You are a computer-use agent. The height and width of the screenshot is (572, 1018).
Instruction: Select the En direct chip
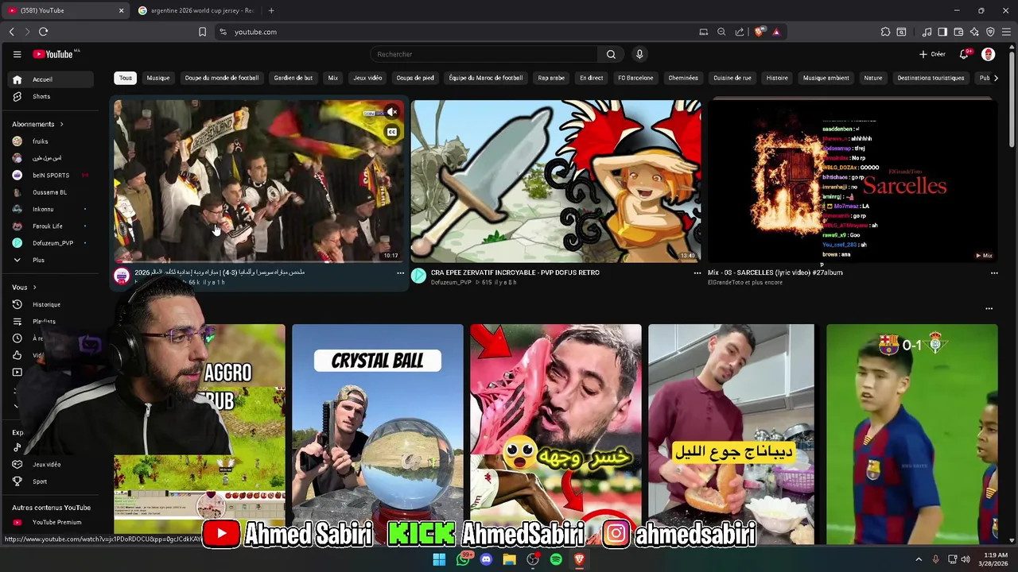pos(592,78)
